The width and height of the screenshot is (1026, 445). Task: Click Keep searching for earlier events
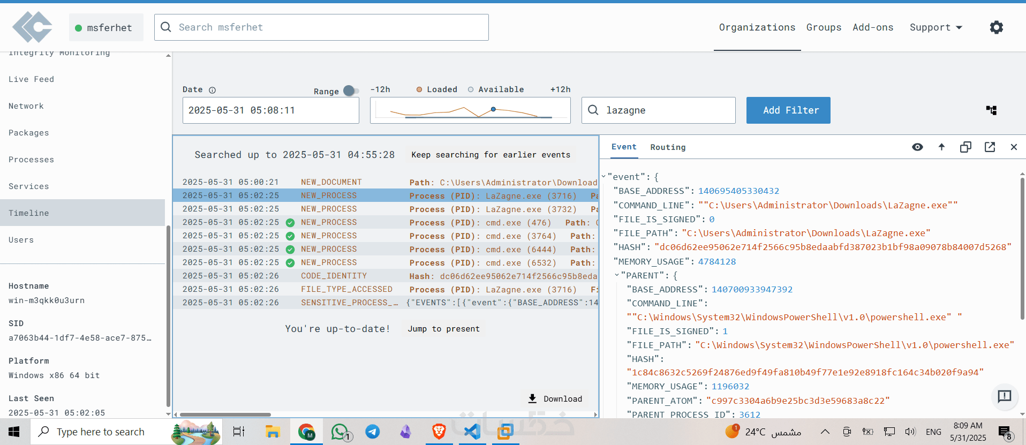(x=491, y=155)
